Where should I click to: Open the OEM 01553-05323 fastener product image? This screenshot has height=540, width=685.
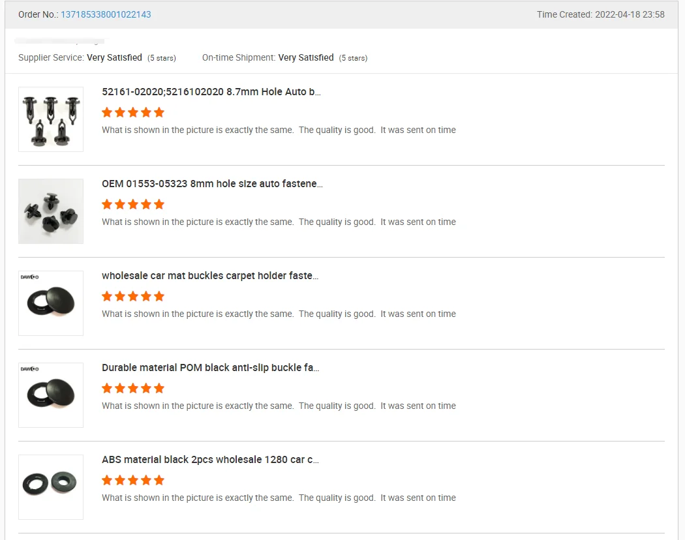pyautogui.click(x=51, y=211)
